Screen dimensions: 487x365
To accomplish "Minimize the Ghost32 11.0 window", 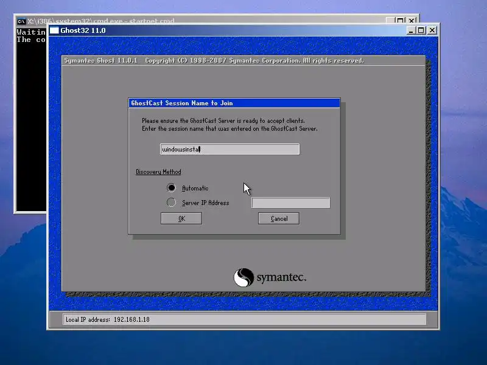I will coord(411,30).
